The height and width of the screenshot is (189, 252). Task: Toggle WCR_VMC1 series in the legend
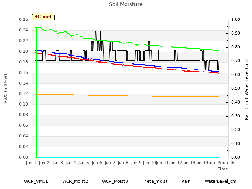click(32, 182)
